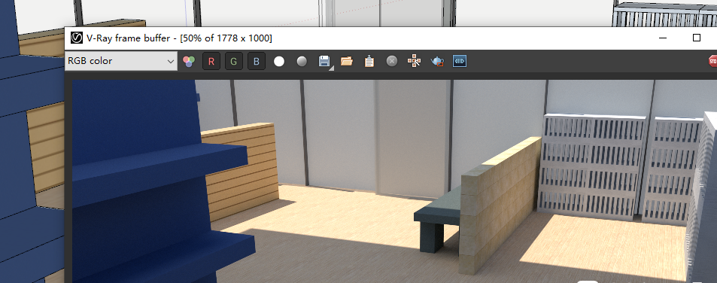The height and width of the screenshot is (283, 717).
Task: Enable track mouse while rendering icon
Action: (415, 61)
